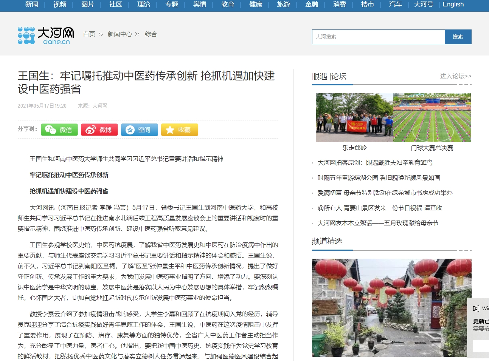Viewport: 489px width, 361px height.
Task: Navigate to 首页 in breadcrumb
Action: 89,34
